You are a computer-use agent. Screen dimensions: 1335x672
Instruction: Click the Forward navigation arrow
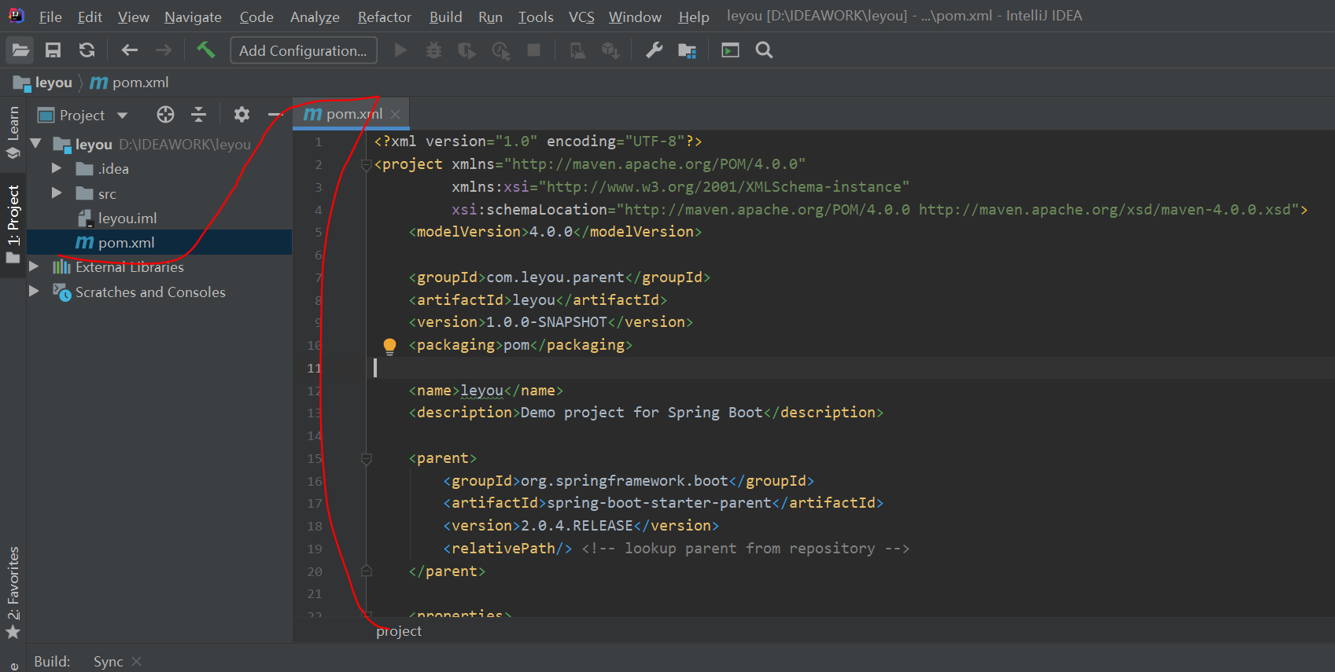click(x=163, y=50)
